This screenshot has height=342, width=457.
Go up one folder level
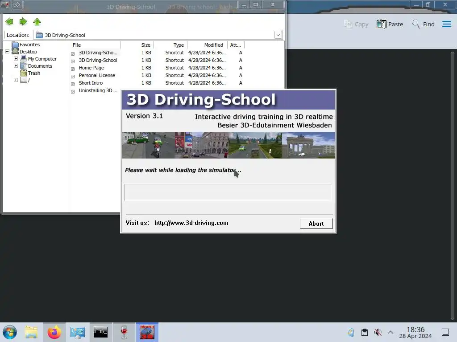[x=37, y=21]
